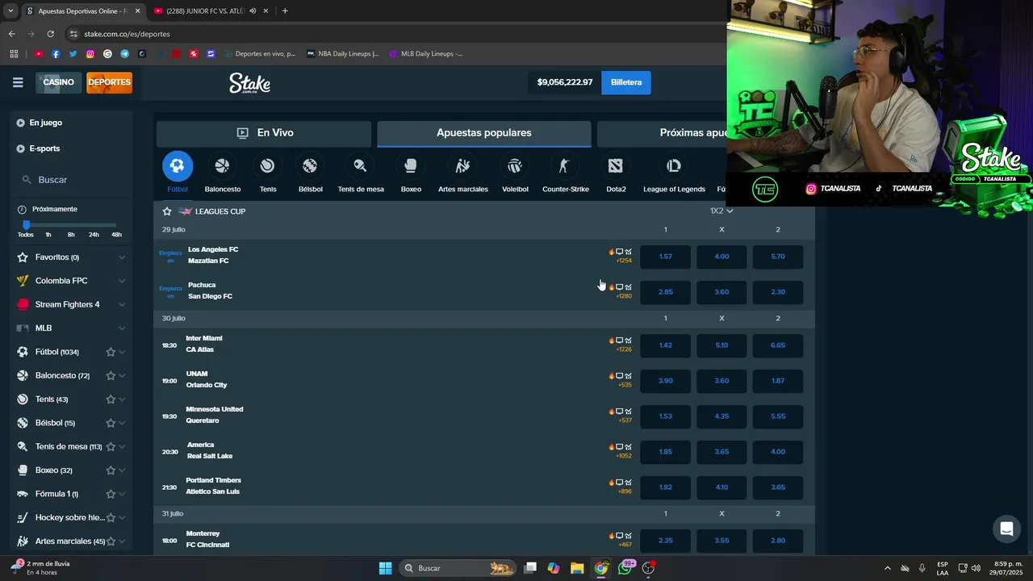Select the Fútbol sport icon
Screen dimensions: 1033x581
coord(178,166)
